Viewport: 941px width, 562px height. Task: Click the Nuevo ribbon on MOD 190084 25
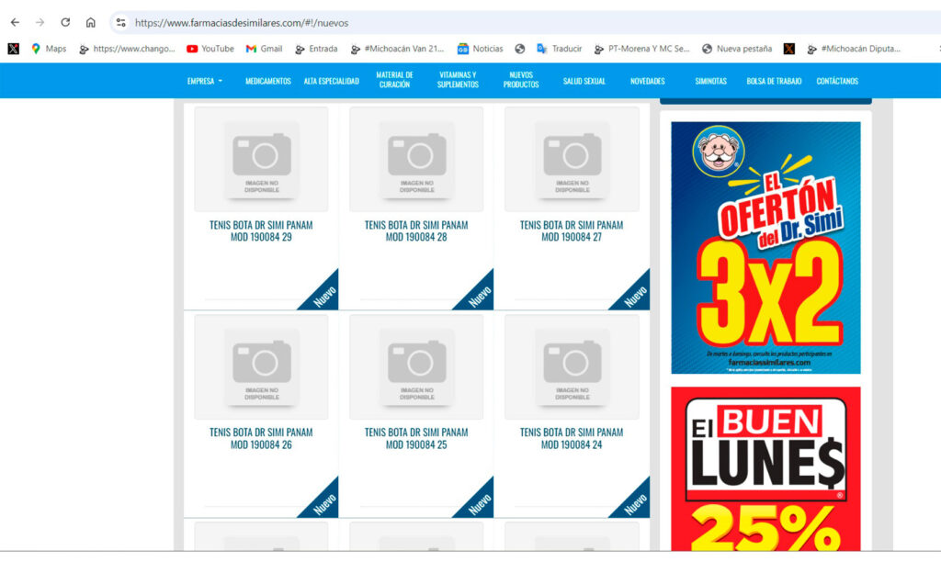coord(480,503)
